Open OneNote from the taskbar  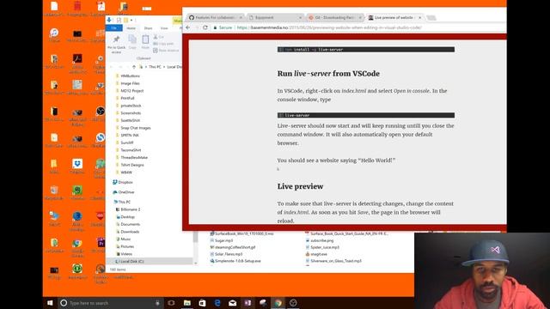[x=247, y=303]
